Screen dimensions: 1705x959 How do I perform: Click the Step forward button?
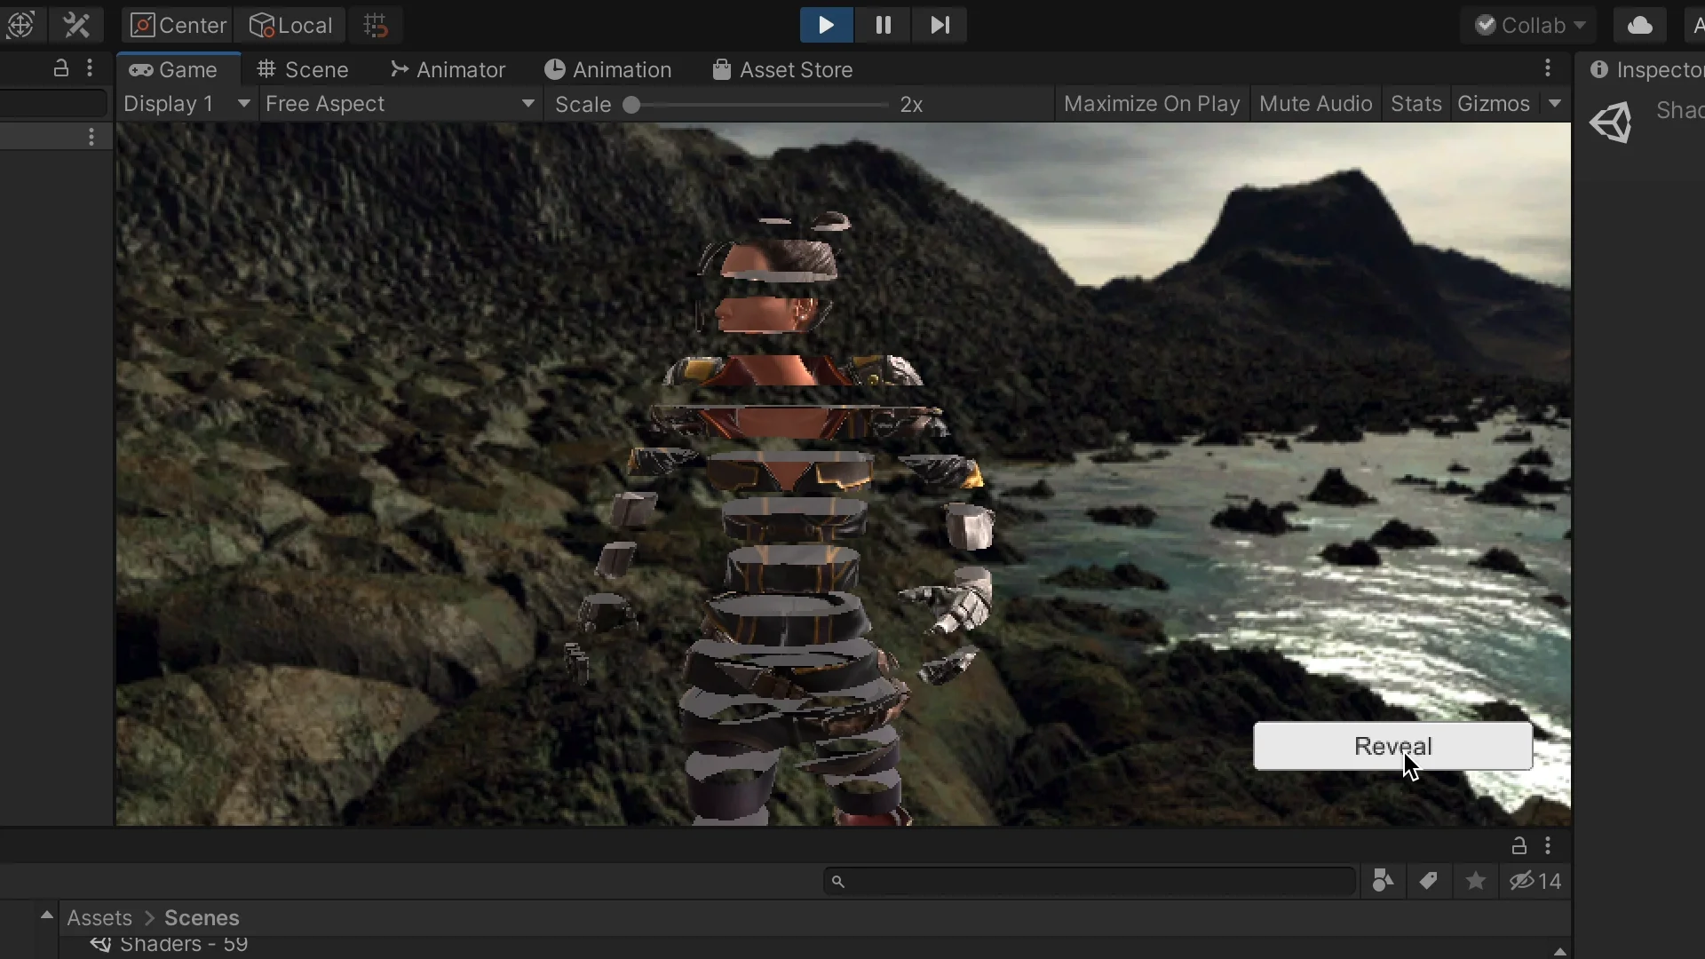pos(940,25)
